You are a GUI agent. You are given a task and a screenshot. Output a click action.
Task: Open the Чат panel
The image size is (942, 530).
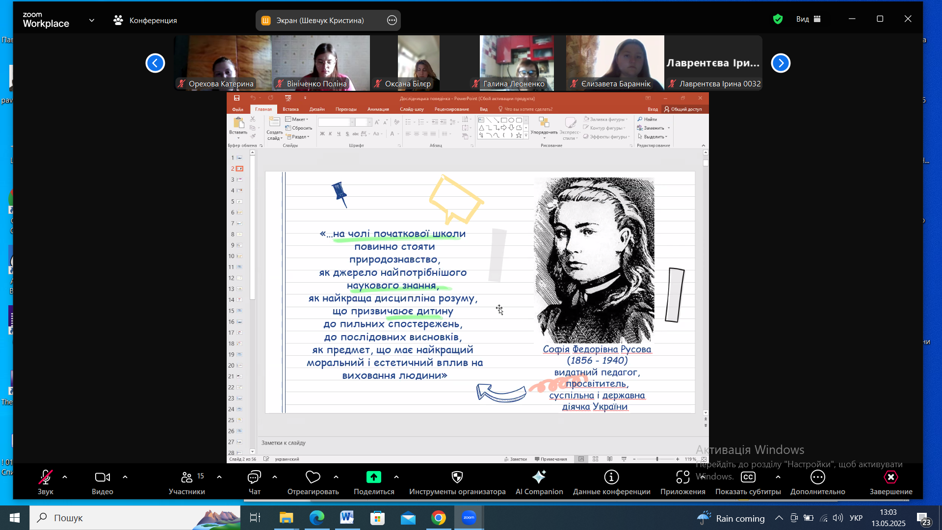coord(254,482)
